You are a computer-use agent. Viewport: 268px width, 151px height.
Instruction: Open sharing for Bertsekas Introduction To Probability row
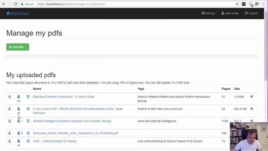pos(20,133)
